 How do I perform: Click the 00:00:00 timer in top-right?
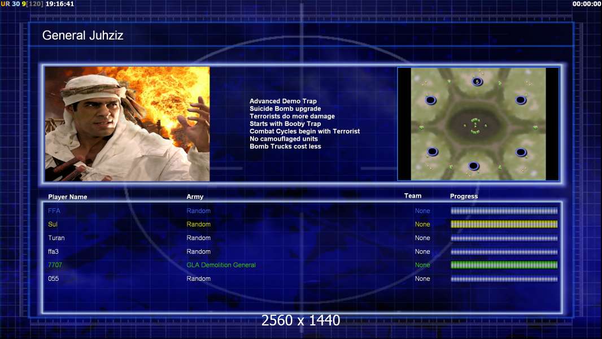tap(586, 4)
